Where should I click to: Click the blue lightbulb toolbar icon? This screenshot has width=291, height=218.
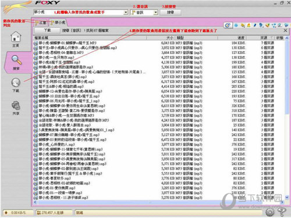[261, 25]
